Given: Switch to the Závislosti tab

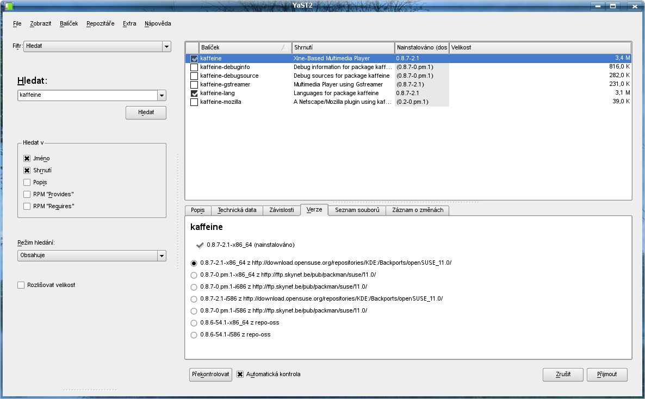Looking at the screenshot, I should (x=281, y=210).
